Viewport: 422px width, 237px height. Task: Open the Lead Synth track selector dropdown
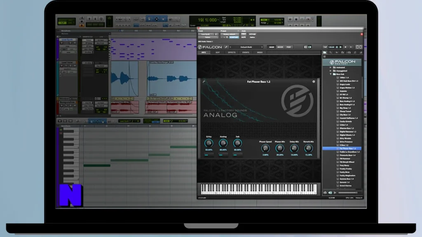[207, 35]
